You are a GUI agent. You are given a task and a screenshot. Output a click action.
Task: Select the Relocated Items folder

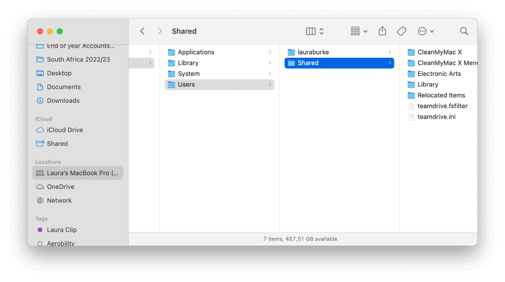441,95
